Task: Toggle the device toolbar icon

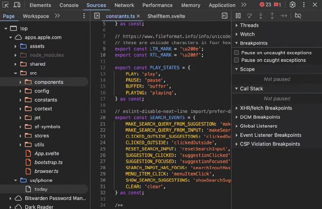Action: (17, 5)
